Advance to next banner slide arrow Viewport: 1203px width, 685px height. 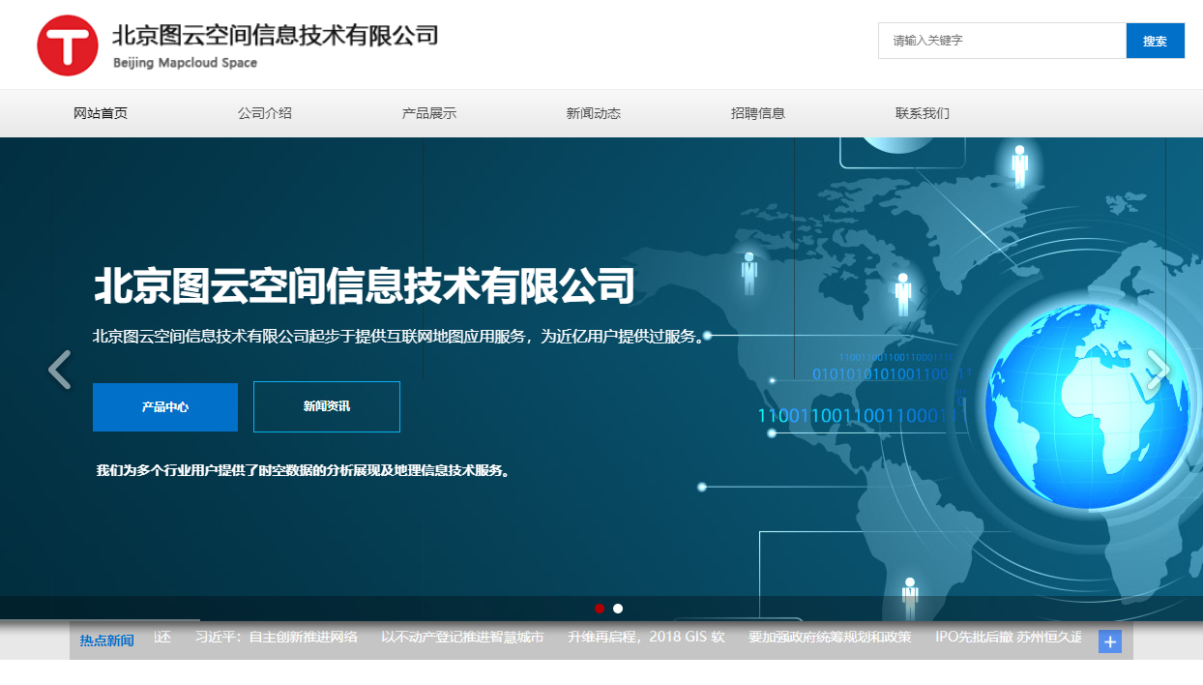1158,370
